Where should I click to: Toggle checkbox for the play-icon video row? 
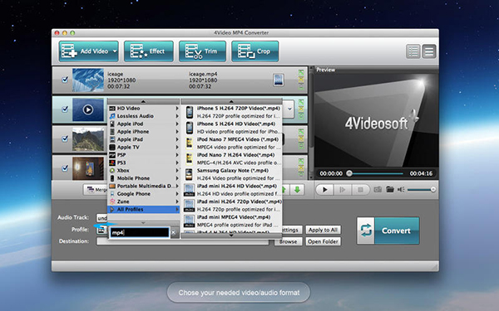tap(65, 109)
